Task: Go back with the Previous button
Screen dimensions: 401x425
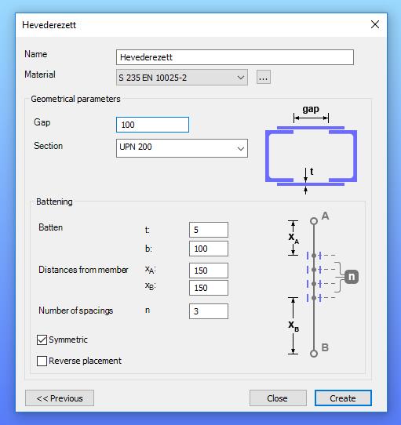Action: click(60, 398)
